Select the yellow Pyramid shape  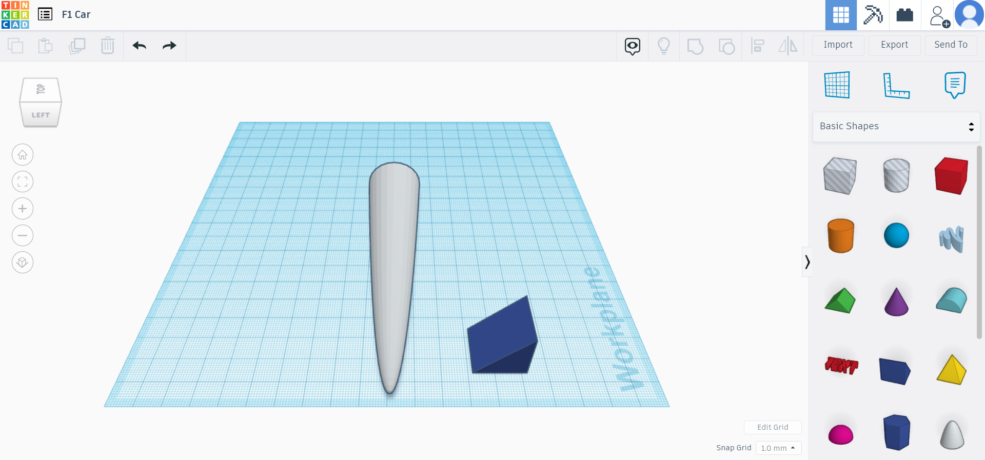952,369
